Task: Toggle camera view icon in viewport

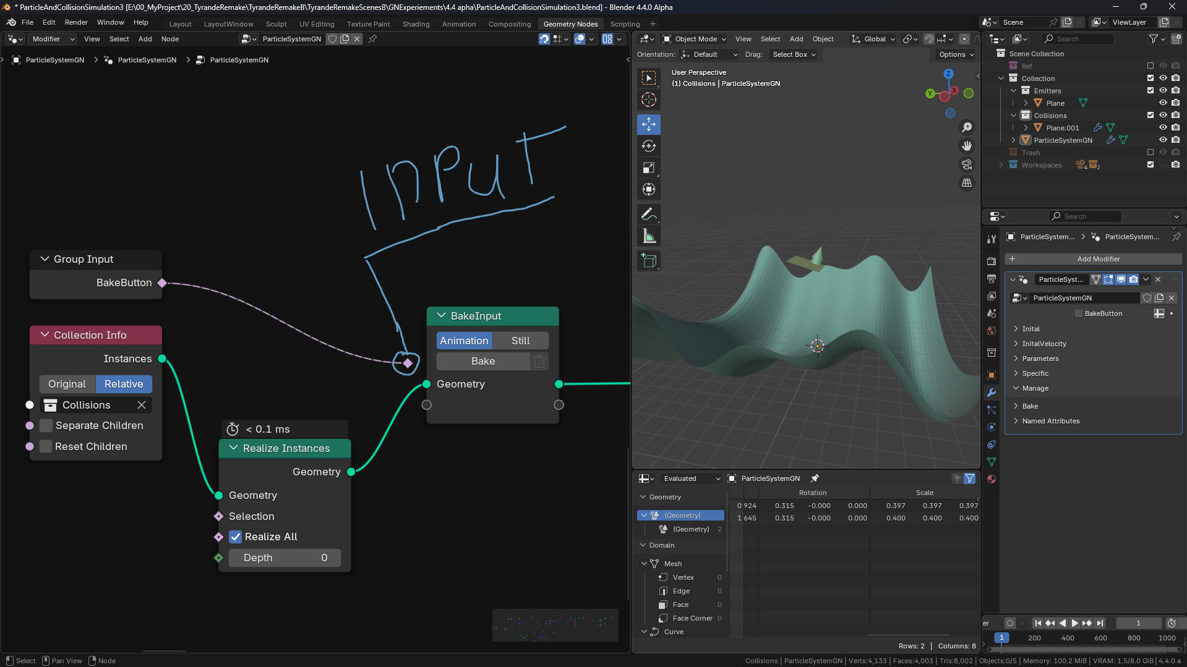Action: coord(967,164)
